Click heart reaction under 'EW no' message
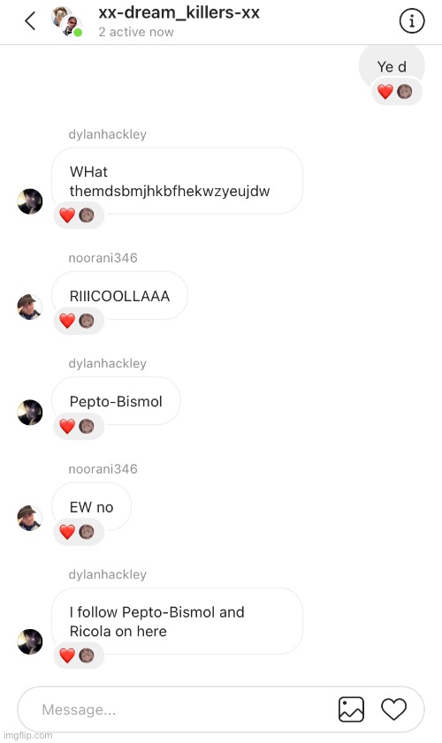Screen dimensions: 442x743 coord(67,532)
